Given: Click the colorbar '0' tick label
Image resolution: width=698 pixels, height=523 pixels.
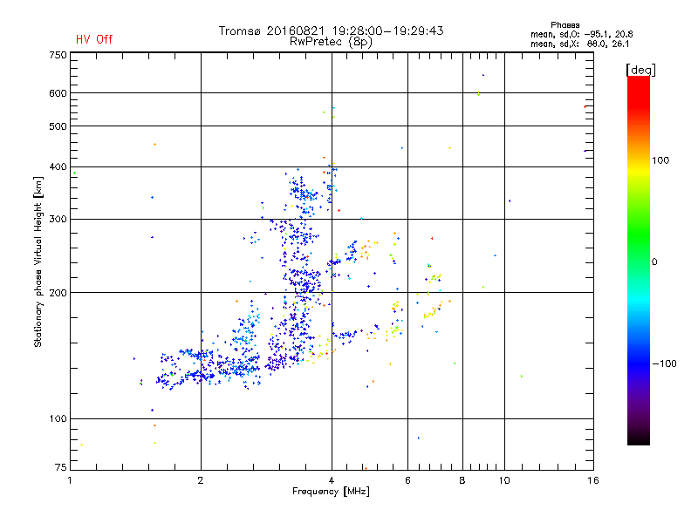Looking at the screenshot, I should (x=654, y=262).
